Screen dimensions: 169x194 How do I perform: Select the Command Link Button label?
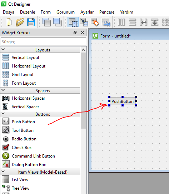pos(33,156)
